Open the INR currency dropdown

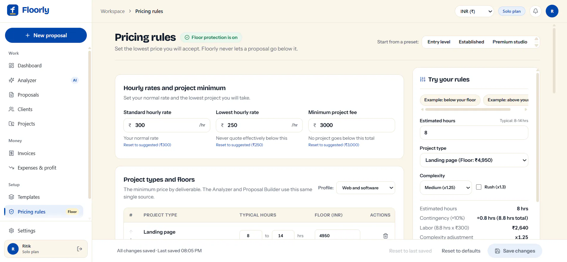click(474, 11)
